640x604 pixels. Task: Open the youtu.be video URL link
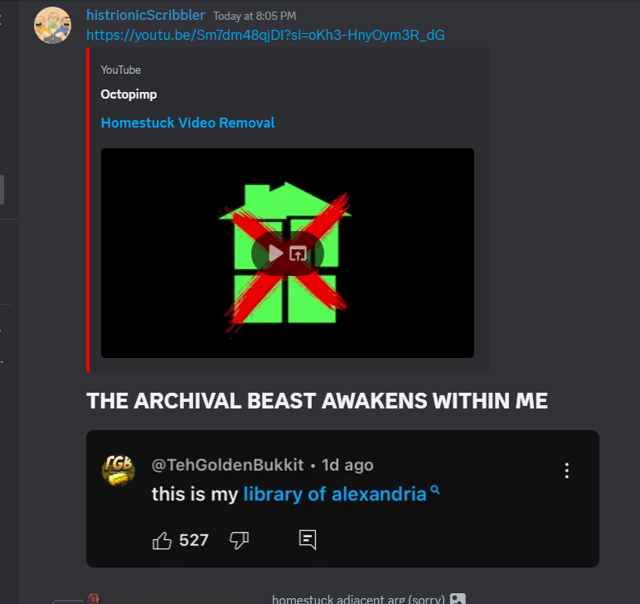pyautogui.click(x=265, y=35)
